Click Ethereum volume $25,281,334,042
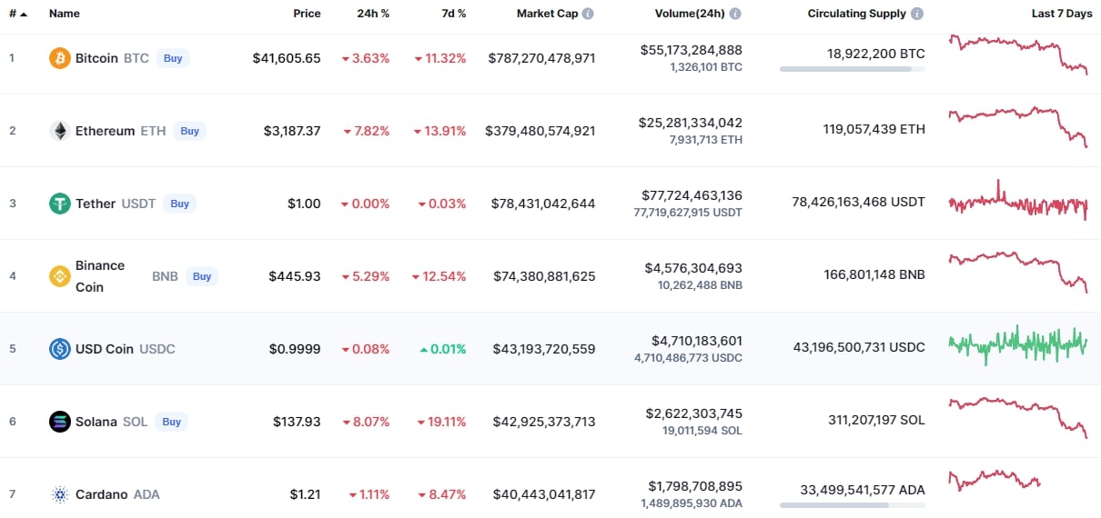 pyautogui.click(x=692, y=123)
